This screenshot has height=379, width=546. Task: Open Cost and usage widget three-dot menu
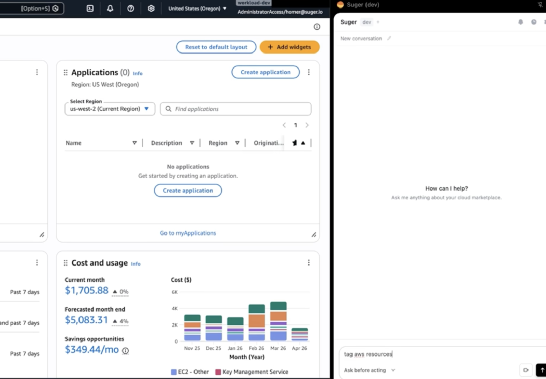click(309, 262)
